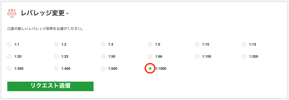Pick the 1:5 leverage option
Screen dimensions: 289x100
click(150, 44)
